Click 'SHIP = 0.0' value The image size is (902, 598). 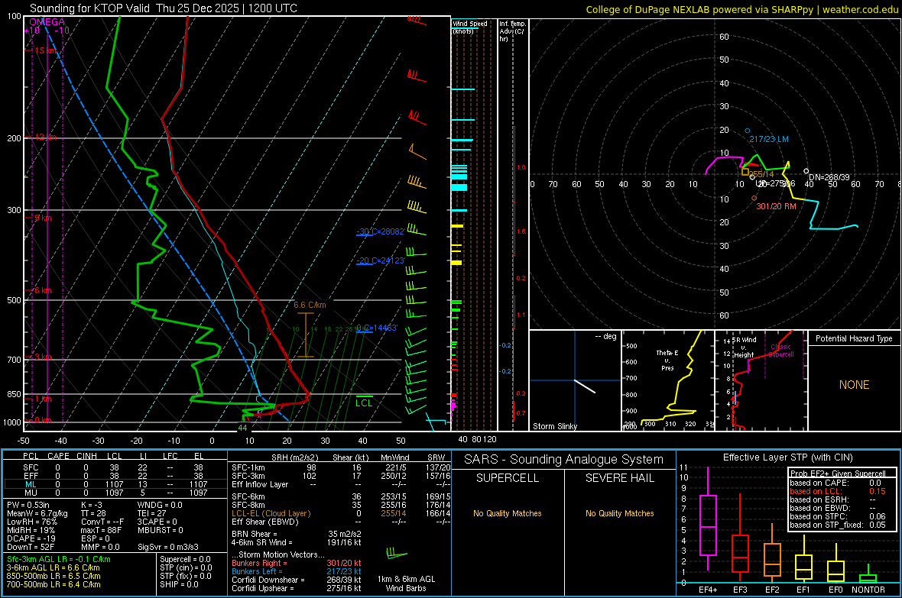pos(179,584)
